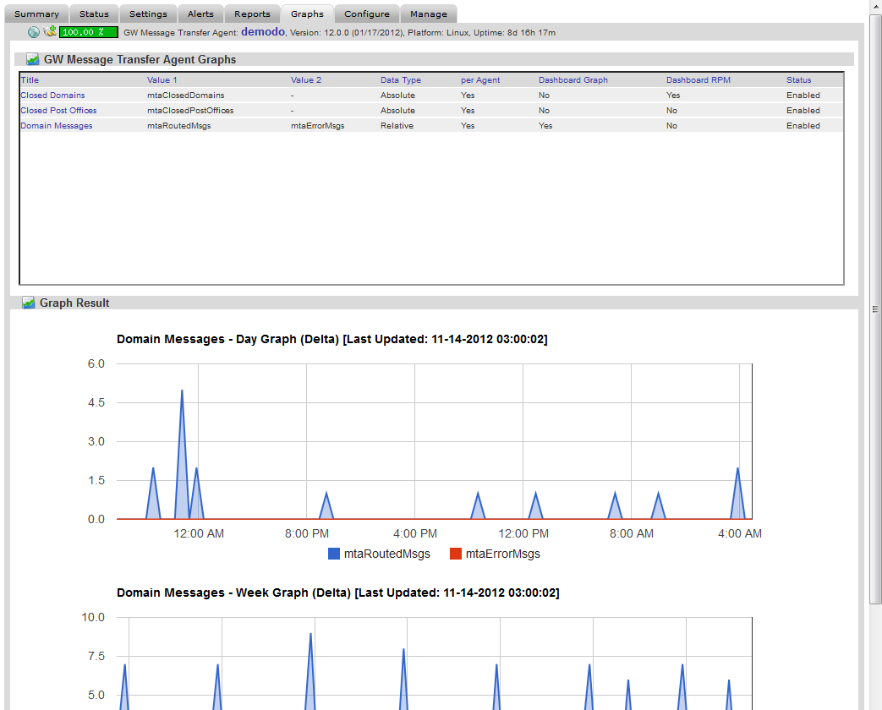882x710 pixels.
Task: Open the Closed Post Offices graph link
Action: click(58, 111)
